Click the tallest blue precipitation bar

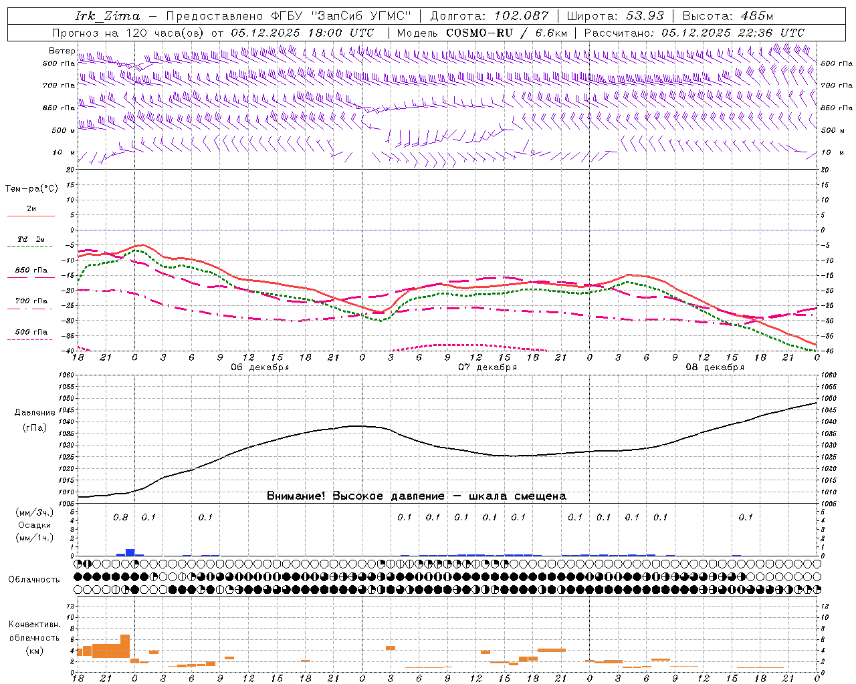pos(130,552)
